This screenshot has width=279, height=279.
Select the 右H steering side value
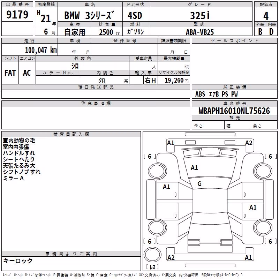click(x=150, y=81)
